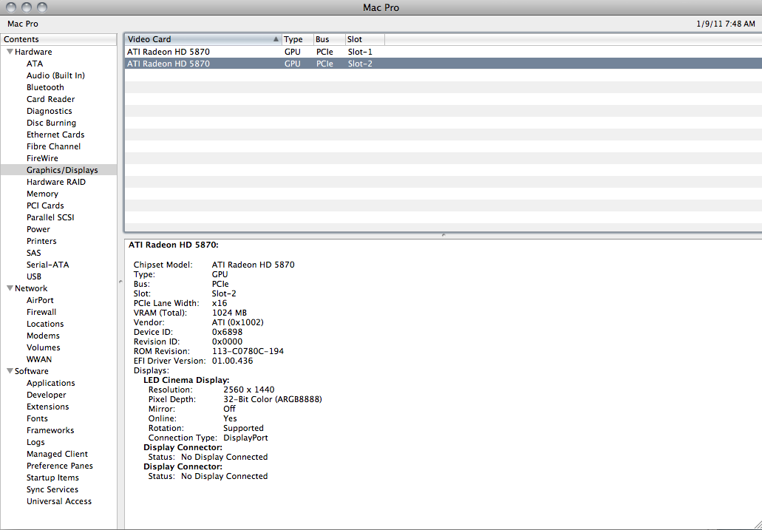Click the 1024 MB VRAM value
Screen dimensions: 762x530
(x=229, y=313)
